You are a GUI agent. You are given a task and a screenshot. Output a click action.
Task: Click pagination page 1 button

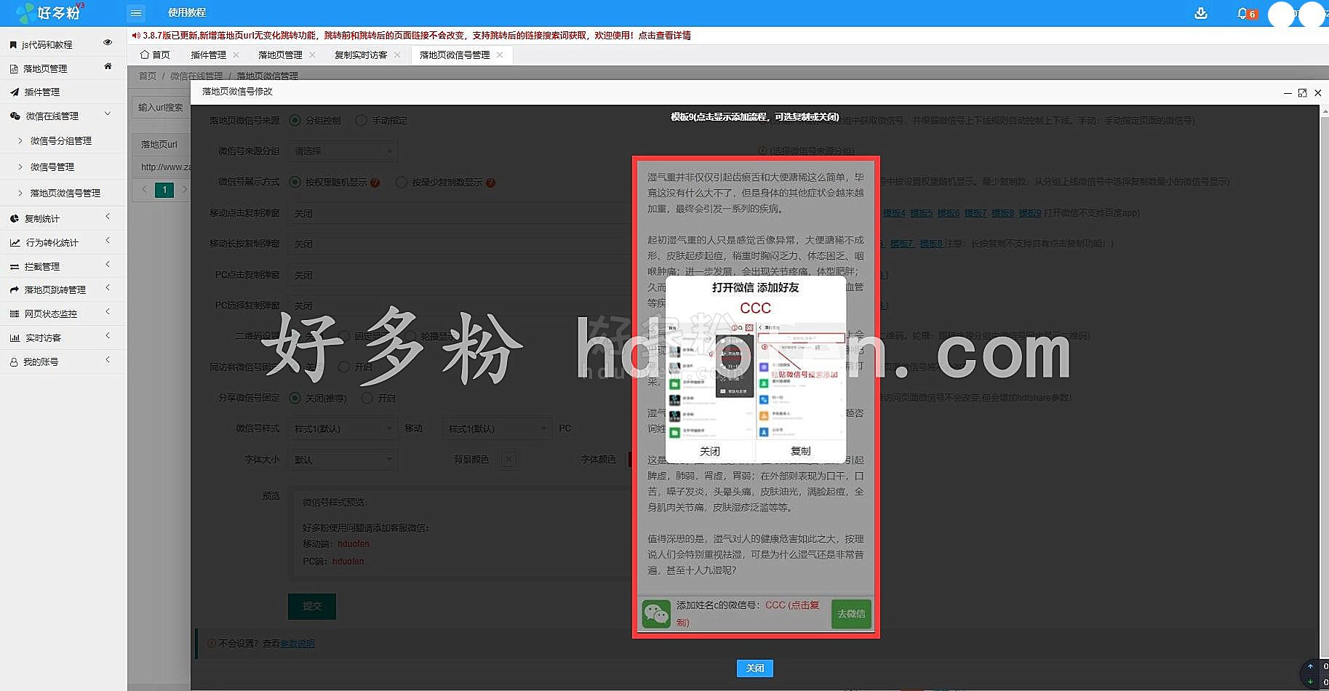click(x=164, y=191)
